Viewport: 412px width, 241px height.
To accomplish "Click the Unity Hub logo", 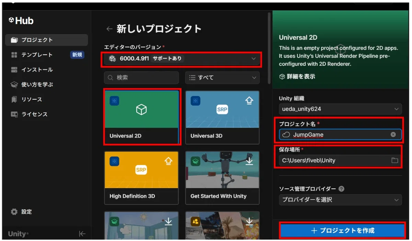I will click(x=21, y=21).
